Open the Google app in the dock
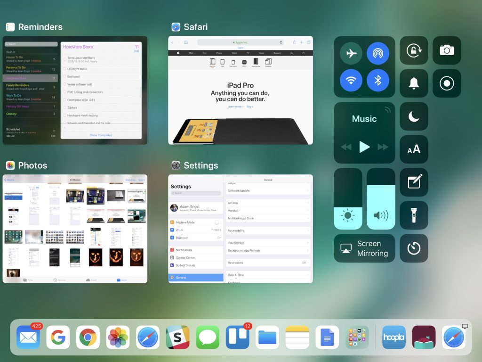Viewport: 482px width, 362px height. point(58,337)
